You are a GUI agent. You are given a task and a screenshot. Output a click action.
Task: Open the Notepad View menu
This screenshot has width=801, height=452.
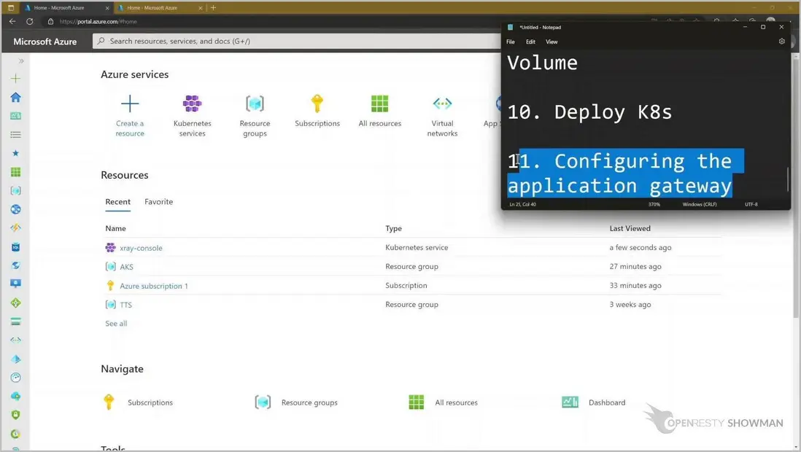tap(552, 42)
